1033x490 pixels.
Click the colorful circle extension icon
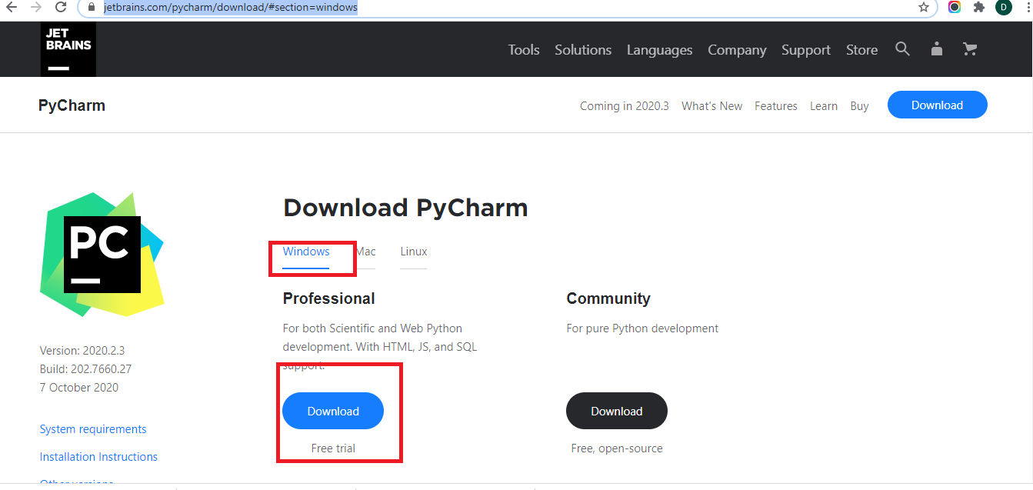pyautogui.click(x=955, y=7)
